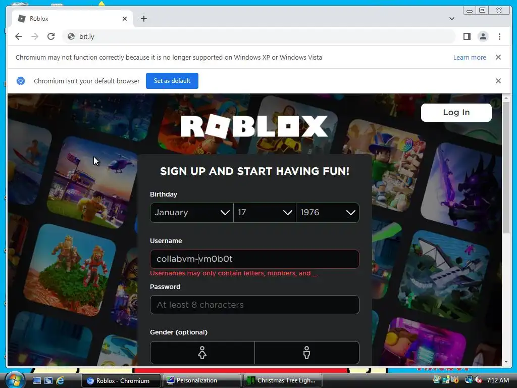Click the forward navigation arrow
Screen dimensions: 517x388
coord(35,36)
